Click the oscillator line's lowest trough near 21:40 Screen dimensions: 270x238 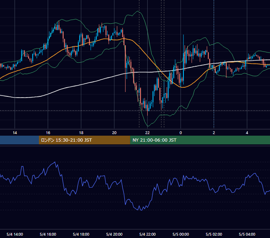coord(141,210)
